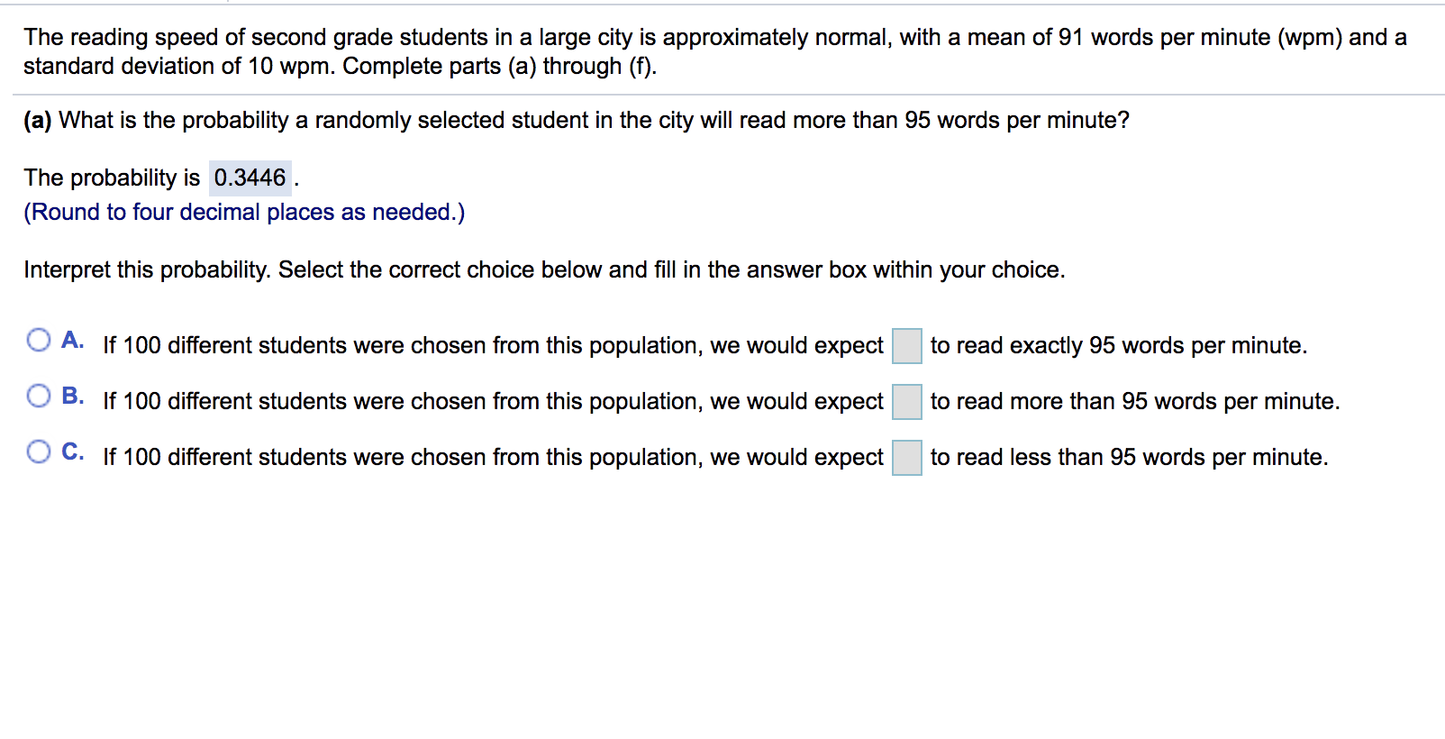Click the bold letter label B.

[x=73, y=396]
